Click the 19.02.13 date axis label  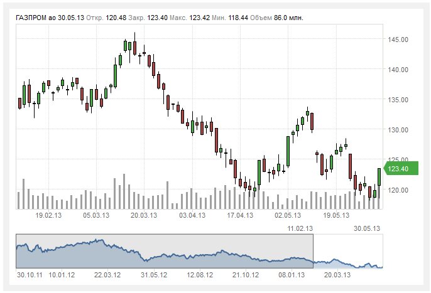48,215
